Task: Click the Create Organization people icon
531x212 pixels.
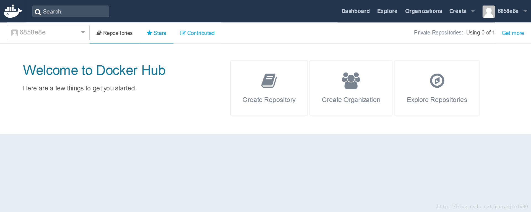Action: (x=351, y=80)
